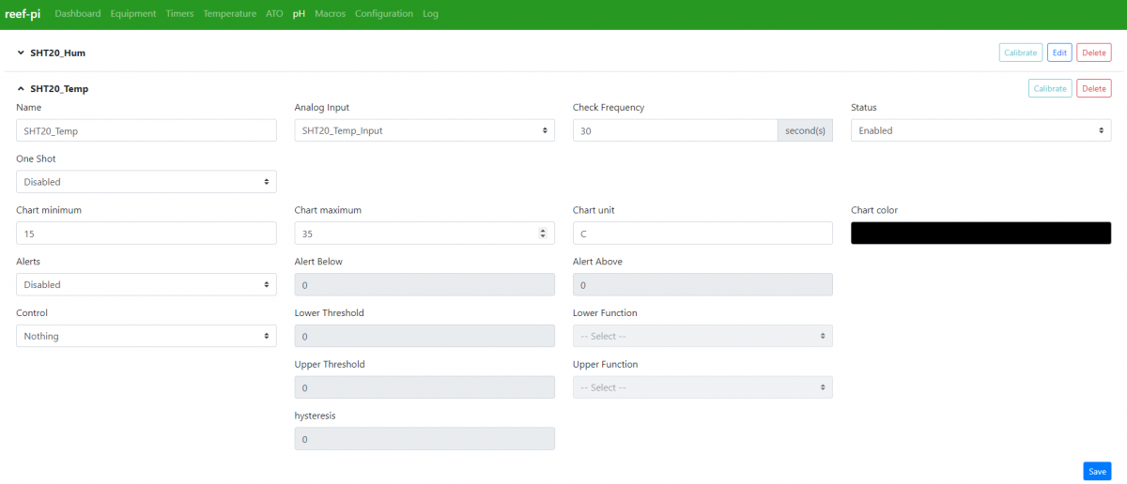Open the Macros section
This screenshot has width=1127, height=484.
coord(331,14)
